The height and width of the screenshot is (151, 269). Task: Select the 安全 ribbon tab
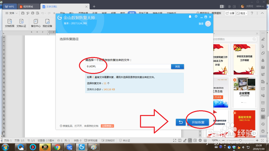point(132,13)
